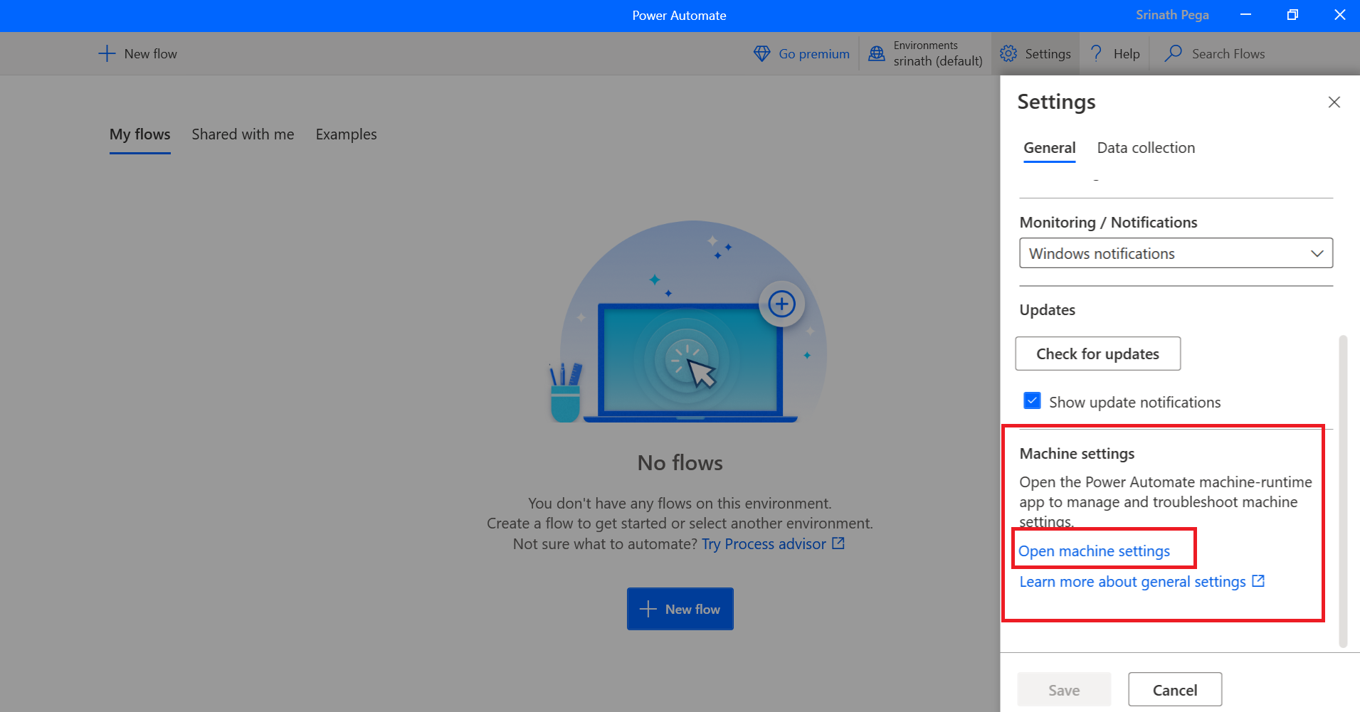Screen dimensions: 1360x712
Task: Click the Help question mark icon
Action: coord(1097,54)
